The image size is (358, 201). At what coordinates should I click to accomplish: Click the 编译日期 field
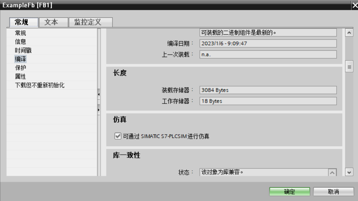point(268,44)
